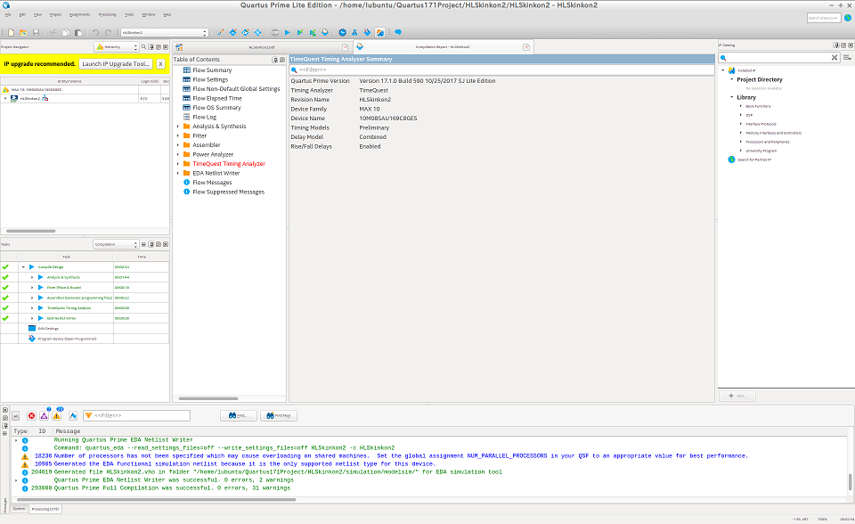Open the File menu

coord(8,15)
